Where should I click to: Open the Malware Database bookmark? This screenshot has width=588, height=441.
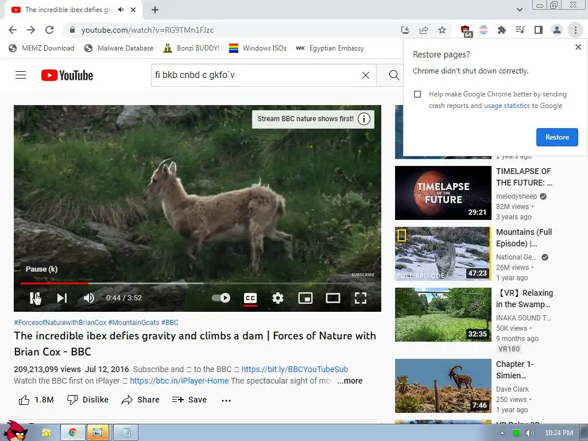(119, 48)
